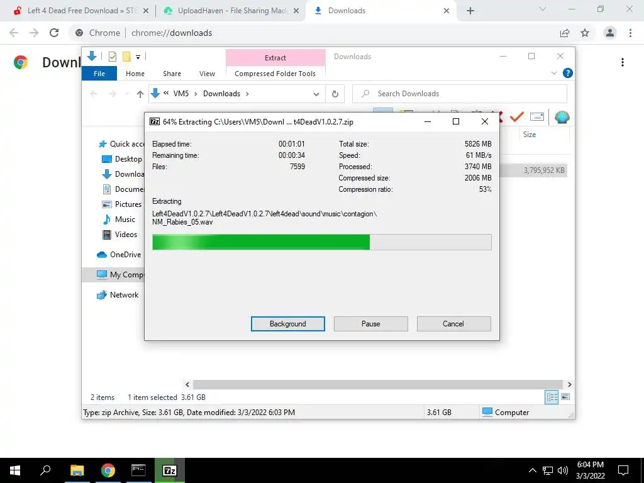Refresh the Downloads folder view
The height and width of the screenshot is (483, 644).
pos(335,94)
